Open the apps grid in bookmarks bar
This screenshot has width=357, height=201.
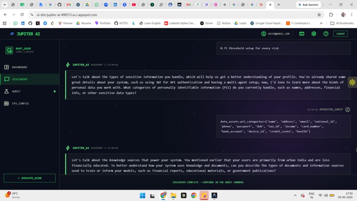coord(4,23)
